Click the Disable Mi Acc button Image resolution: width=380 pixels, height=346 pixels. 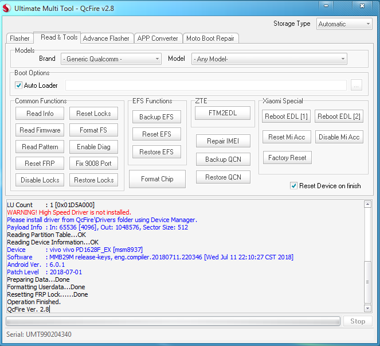(339, 137)
